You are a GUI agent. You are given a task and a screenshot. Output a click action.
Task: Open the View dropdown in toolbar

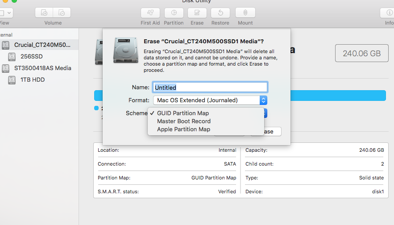[x=6, y=13]
